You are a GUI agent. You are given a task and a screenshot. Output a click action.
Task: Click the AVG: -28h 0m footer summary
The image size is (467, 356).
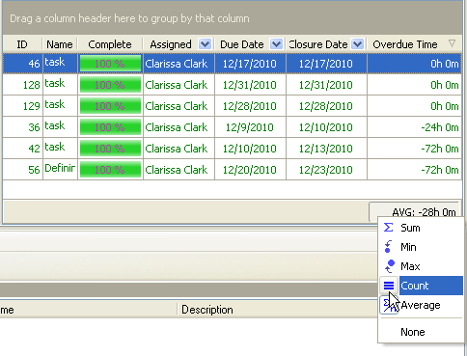415,212
